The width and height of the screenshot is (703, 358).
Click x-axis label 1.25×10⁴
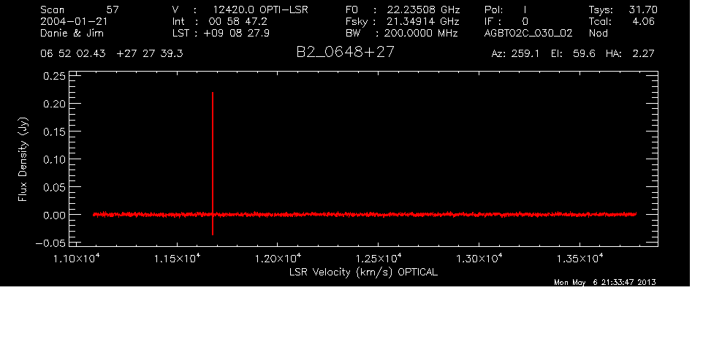coord(379,259)
